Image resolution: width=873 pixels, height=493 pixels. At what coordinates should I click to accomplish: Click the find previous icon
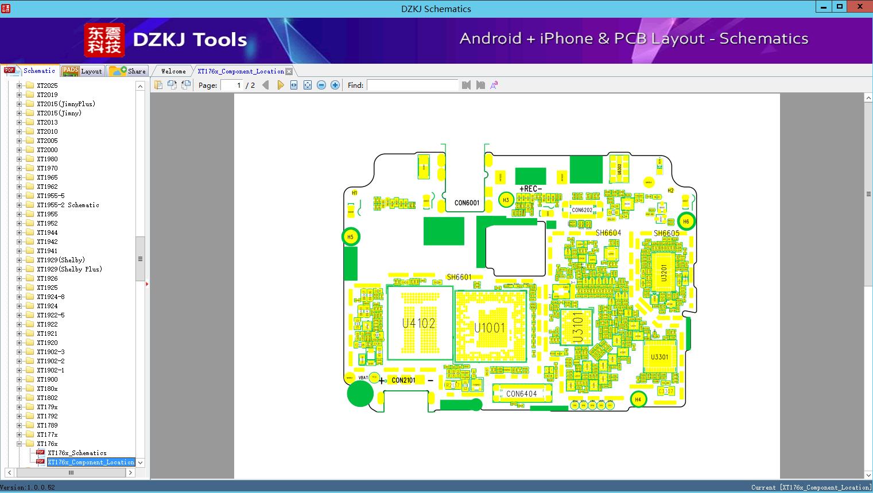pos(466,85)
